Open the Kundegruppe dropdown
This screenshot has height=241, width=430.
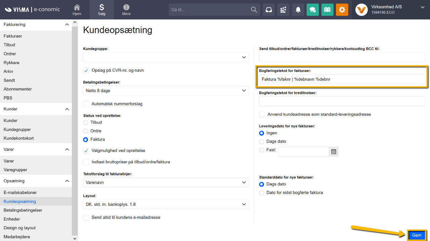(x=166, y=57)
